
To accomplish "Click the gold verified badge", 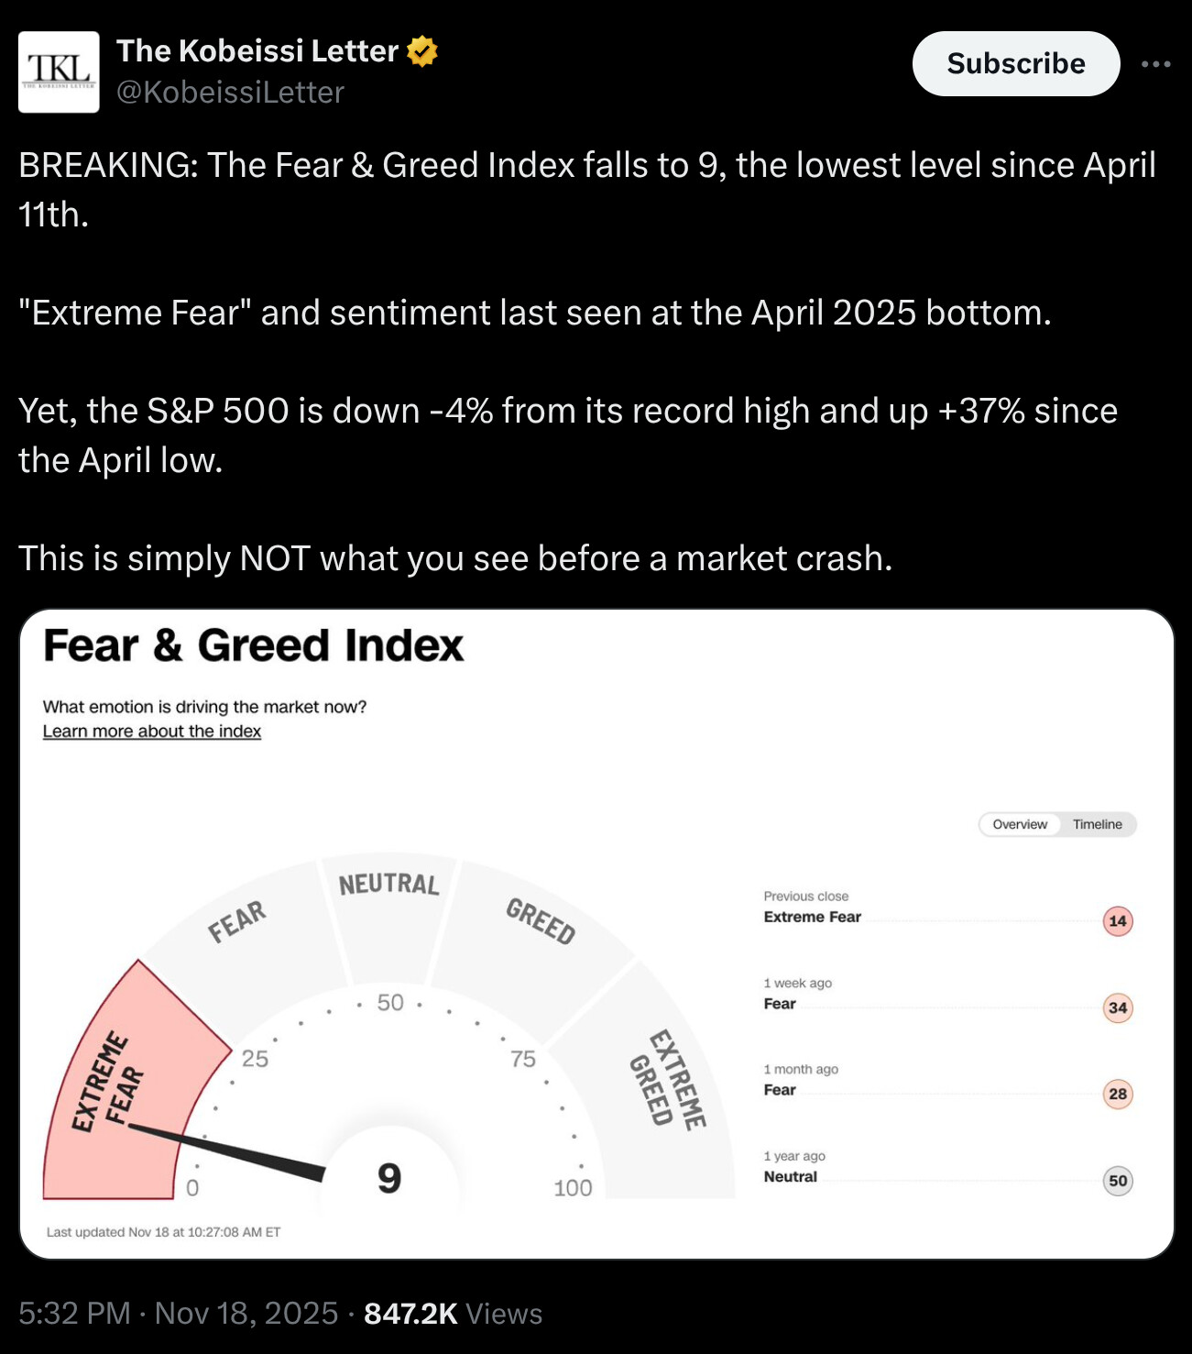I will click(421, 51).
